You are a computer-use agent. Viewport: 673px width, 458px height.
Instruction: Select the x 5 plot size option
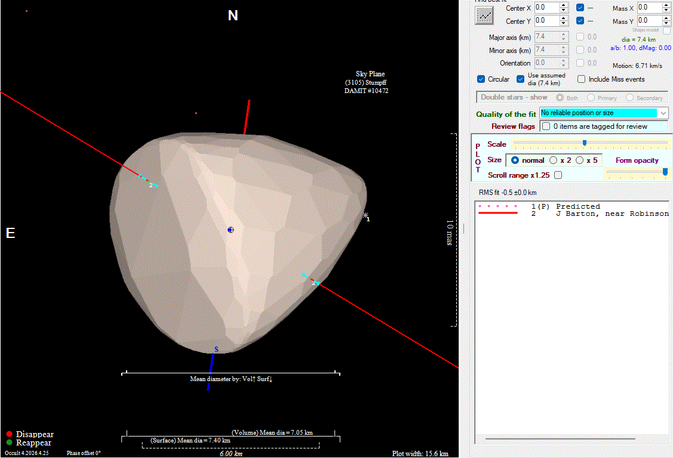579,160
